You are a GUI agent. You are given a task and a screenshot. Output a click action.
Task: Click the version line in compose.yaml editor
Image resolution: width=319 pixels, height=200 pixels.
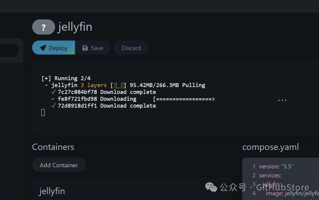point(276,166)
